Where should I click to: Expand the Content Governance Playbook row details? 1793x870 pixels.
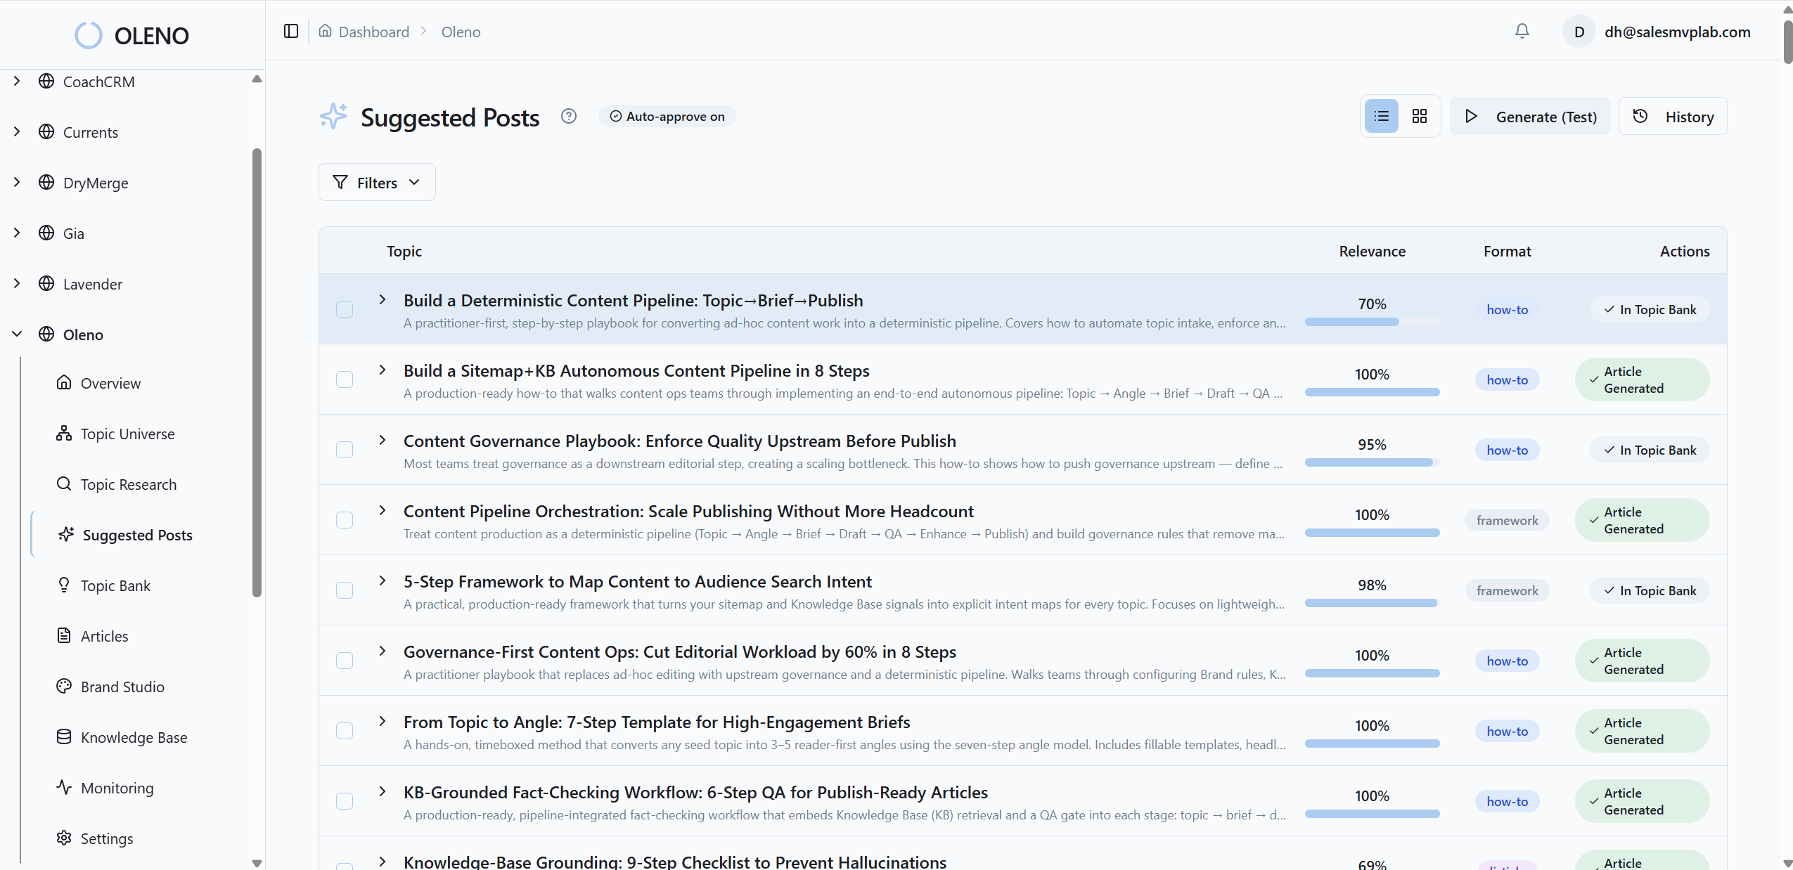pyautogui.click(x=383, y=440)
